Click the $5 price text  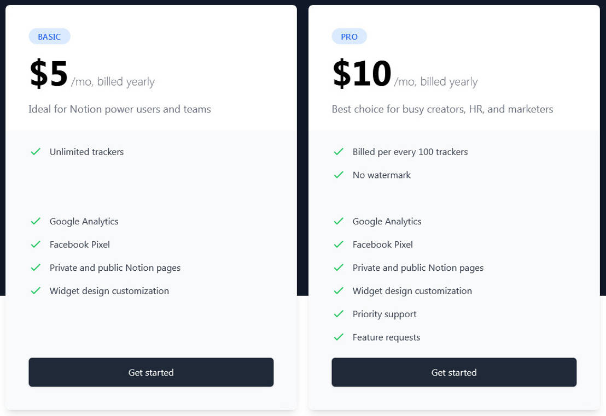pyautogui.click(x=48, y=74)
